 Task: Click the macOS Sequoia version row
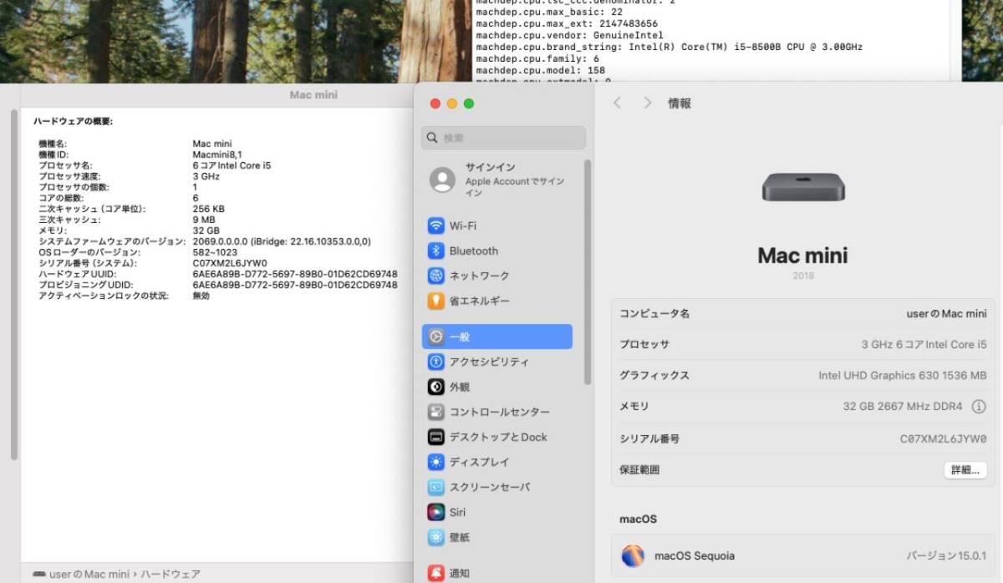[803, 555]
